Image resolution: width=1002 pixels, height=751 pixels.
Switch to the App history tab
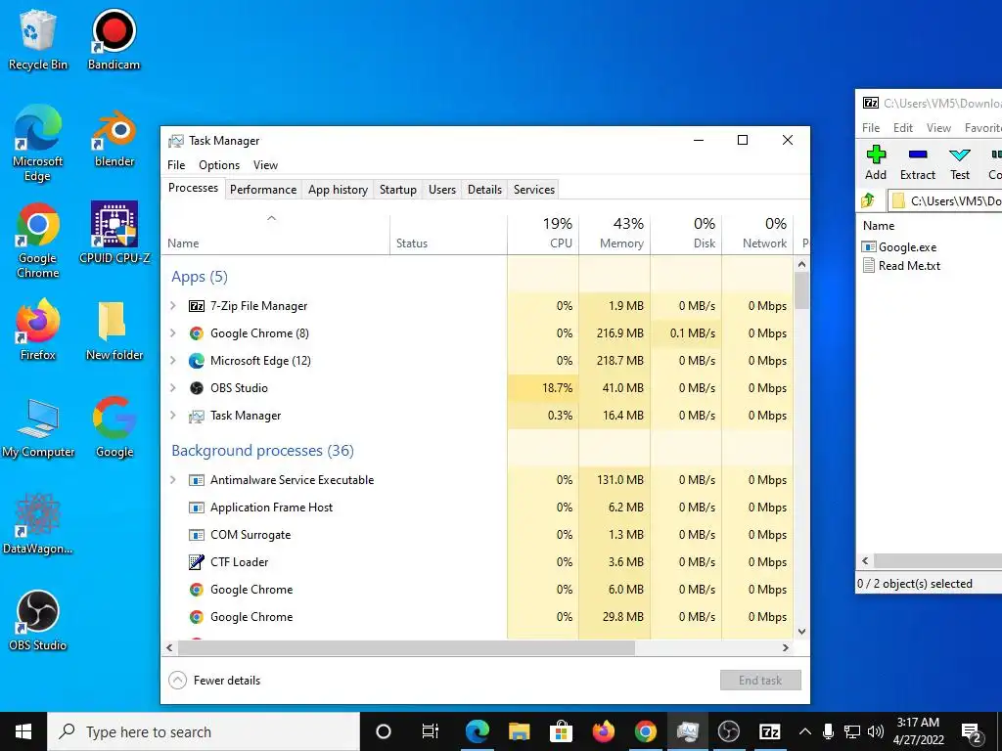pos(338,190)
